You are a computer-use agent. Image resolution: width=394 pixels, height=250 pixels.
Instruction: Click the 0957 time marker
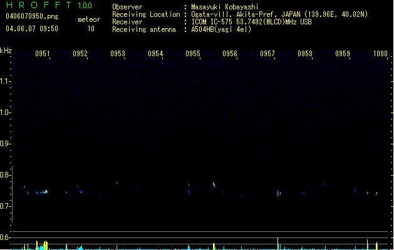coord(267,54)
